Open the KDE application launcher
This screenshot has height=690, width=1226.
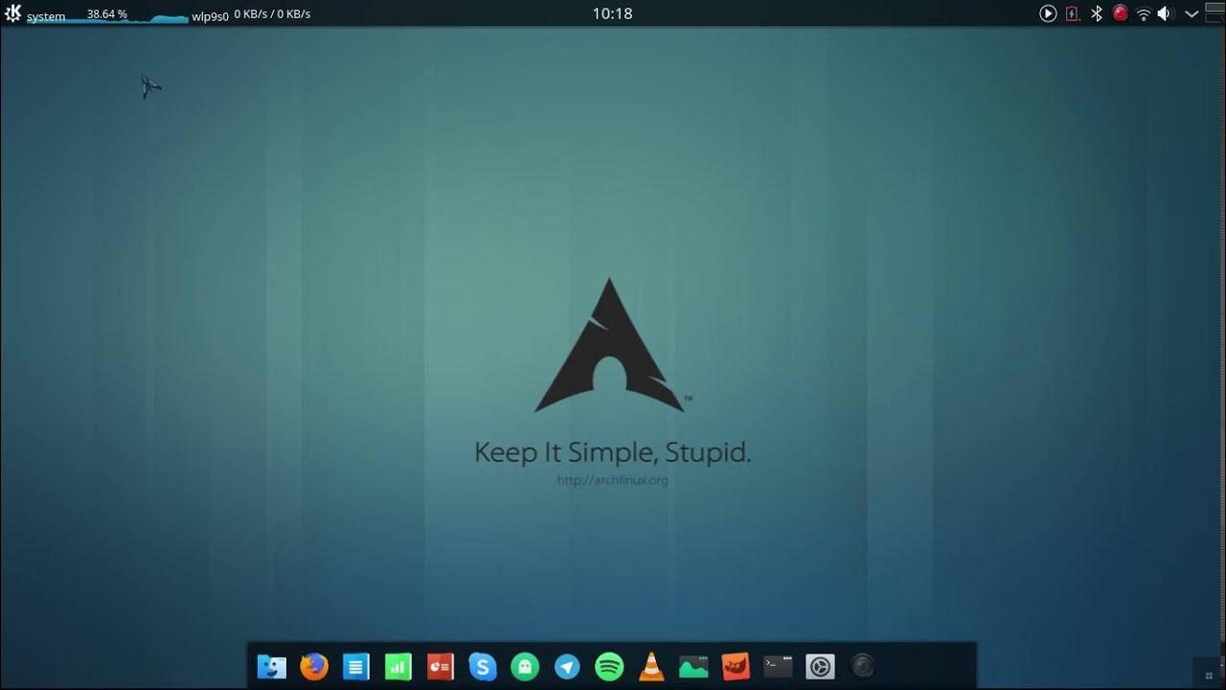[x=12, y=13]
